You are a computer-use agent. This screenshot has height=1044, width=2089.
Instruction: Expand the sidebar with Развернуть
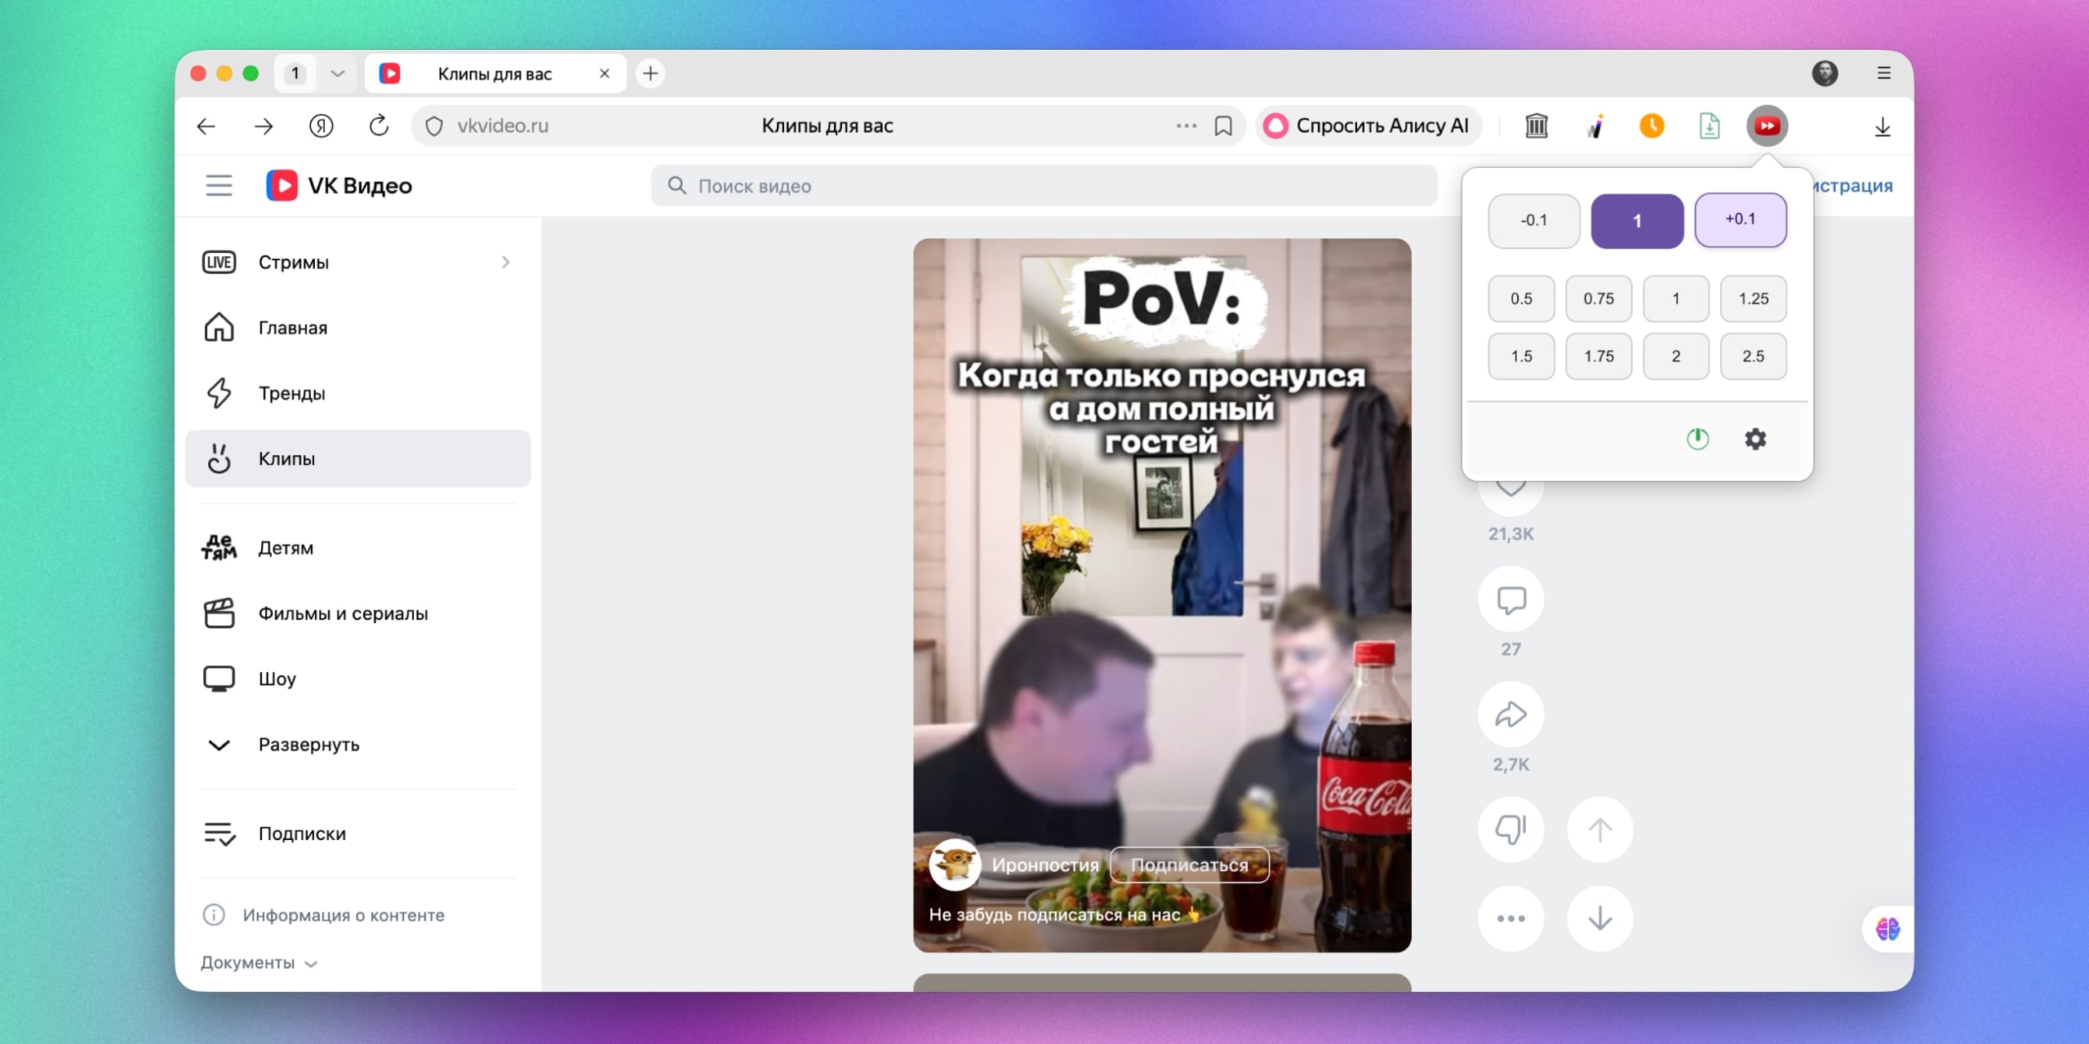click(x=358, y=745)
